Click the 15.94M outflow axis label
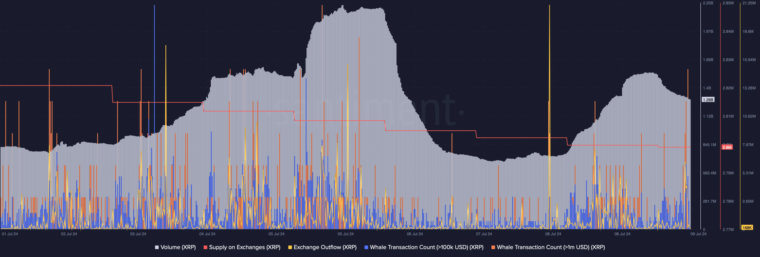Viewport: 760px width, 257px height. [749, 60]
